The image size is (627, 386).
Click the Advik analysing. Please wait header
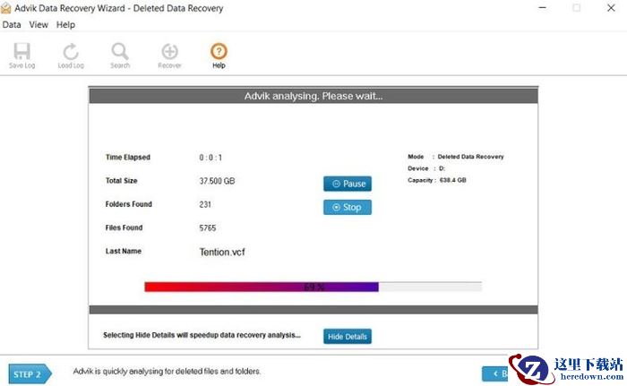point(313,96)
